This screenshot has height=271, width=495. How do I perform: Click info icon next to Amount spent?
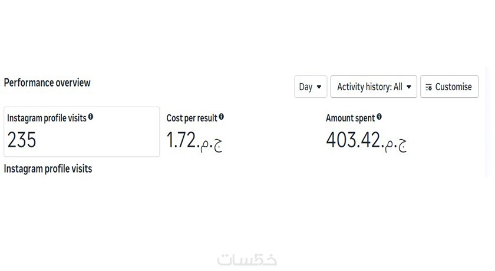pyautogui.click(x=379, y=117)
